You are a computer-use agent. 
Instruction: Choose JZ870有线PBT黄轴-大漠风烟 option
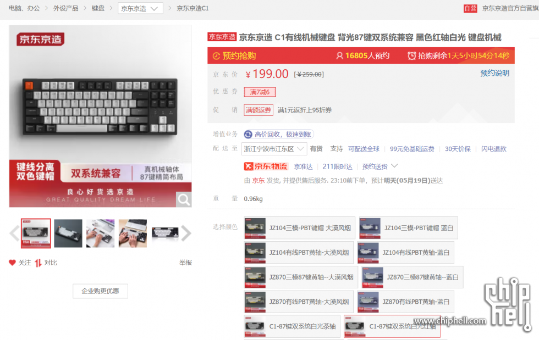[x=298, y=302]
